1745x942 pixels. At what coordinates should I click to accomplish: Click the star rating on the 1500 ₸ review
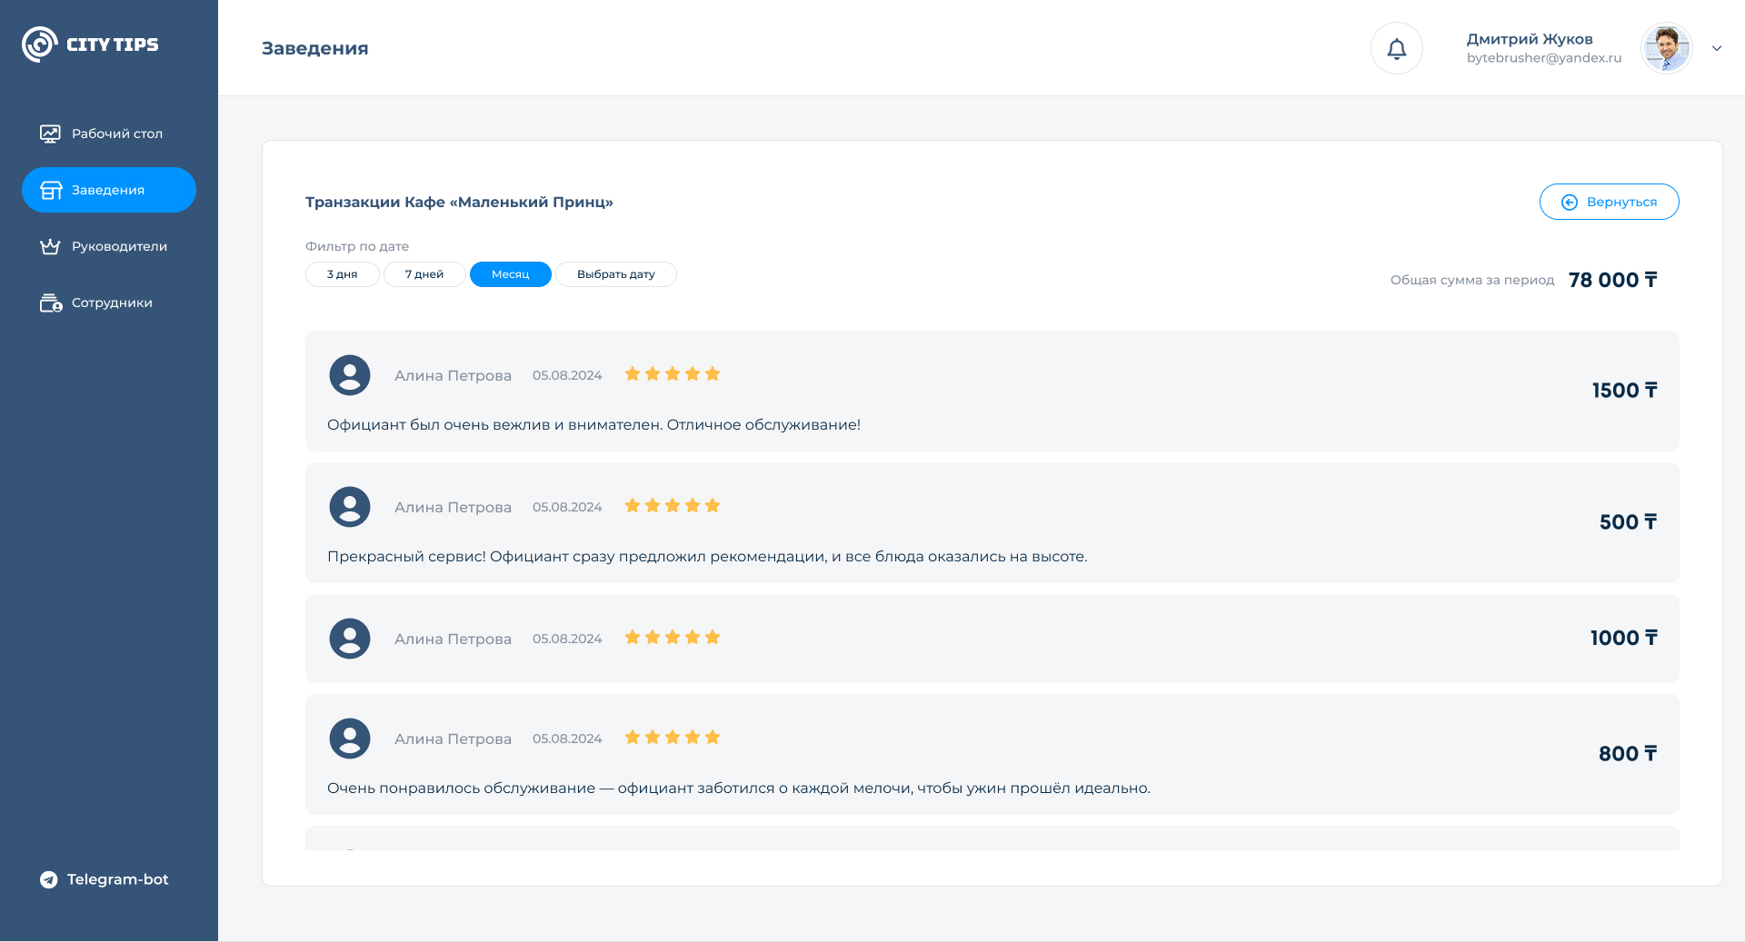point(673,374)
